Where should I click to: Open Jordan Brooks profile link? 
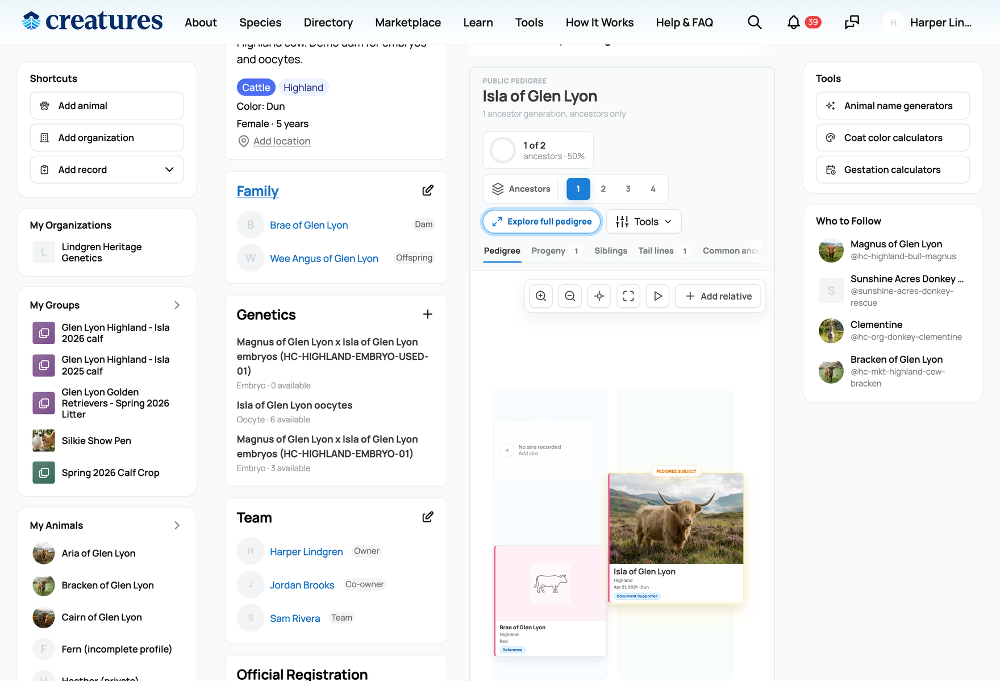[302, 585]
